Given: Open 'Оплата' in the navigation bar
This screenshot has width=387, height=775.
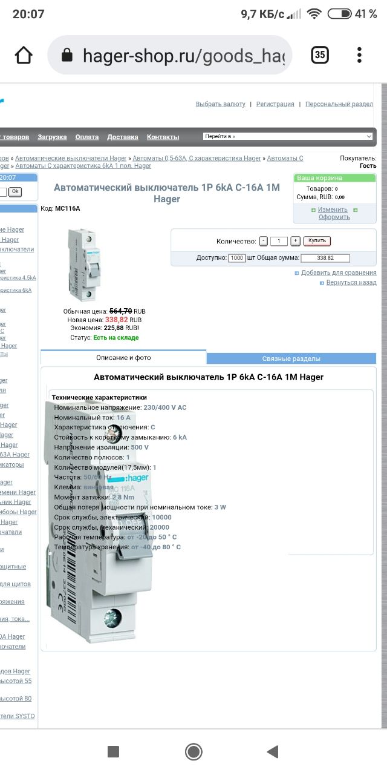Looking at the screenshot, I should (87, 137).
